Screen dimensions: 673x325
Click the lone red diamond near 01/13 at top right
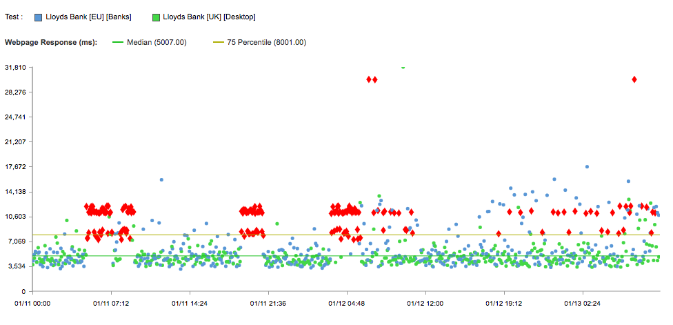click(x=634, y=79)
